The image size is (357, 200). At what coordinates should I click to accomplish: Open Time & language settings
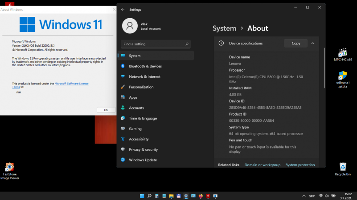pos(156,118)
